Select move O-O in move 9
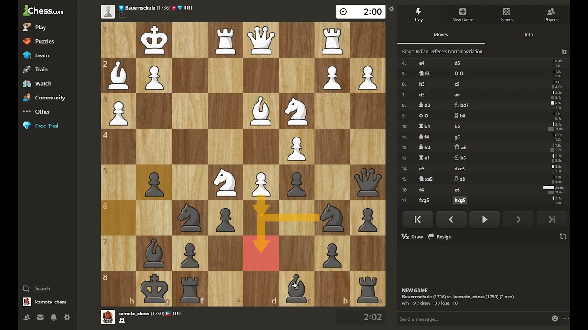This screenshot has height=330, width=588. [x=424, y=116]
